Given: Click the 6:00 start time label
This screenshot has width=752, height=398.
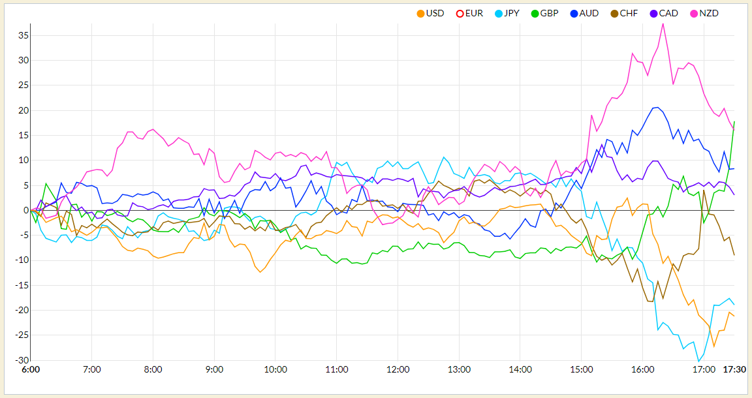Looking at the screenshot, I should [x=31, y=369].
